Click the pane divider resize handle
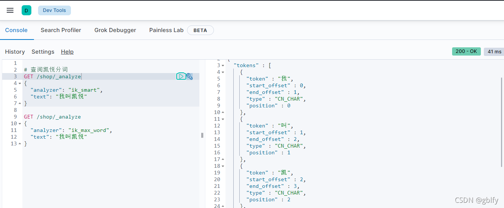The width and height of the screenshot is (504, 208). coord(202,135)
